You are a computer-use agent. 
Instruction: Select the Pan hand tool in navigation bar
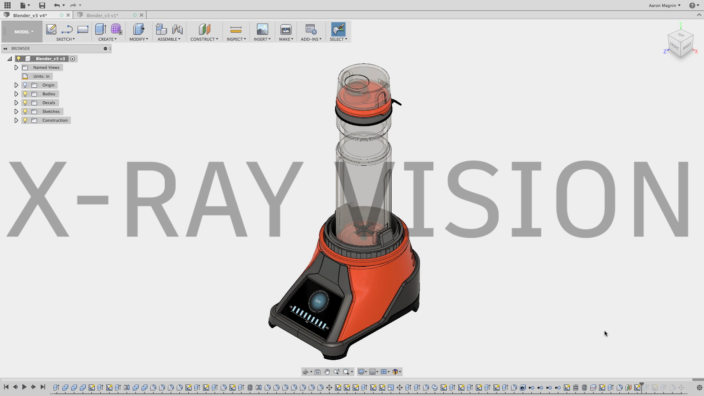(x=327, y=372)
